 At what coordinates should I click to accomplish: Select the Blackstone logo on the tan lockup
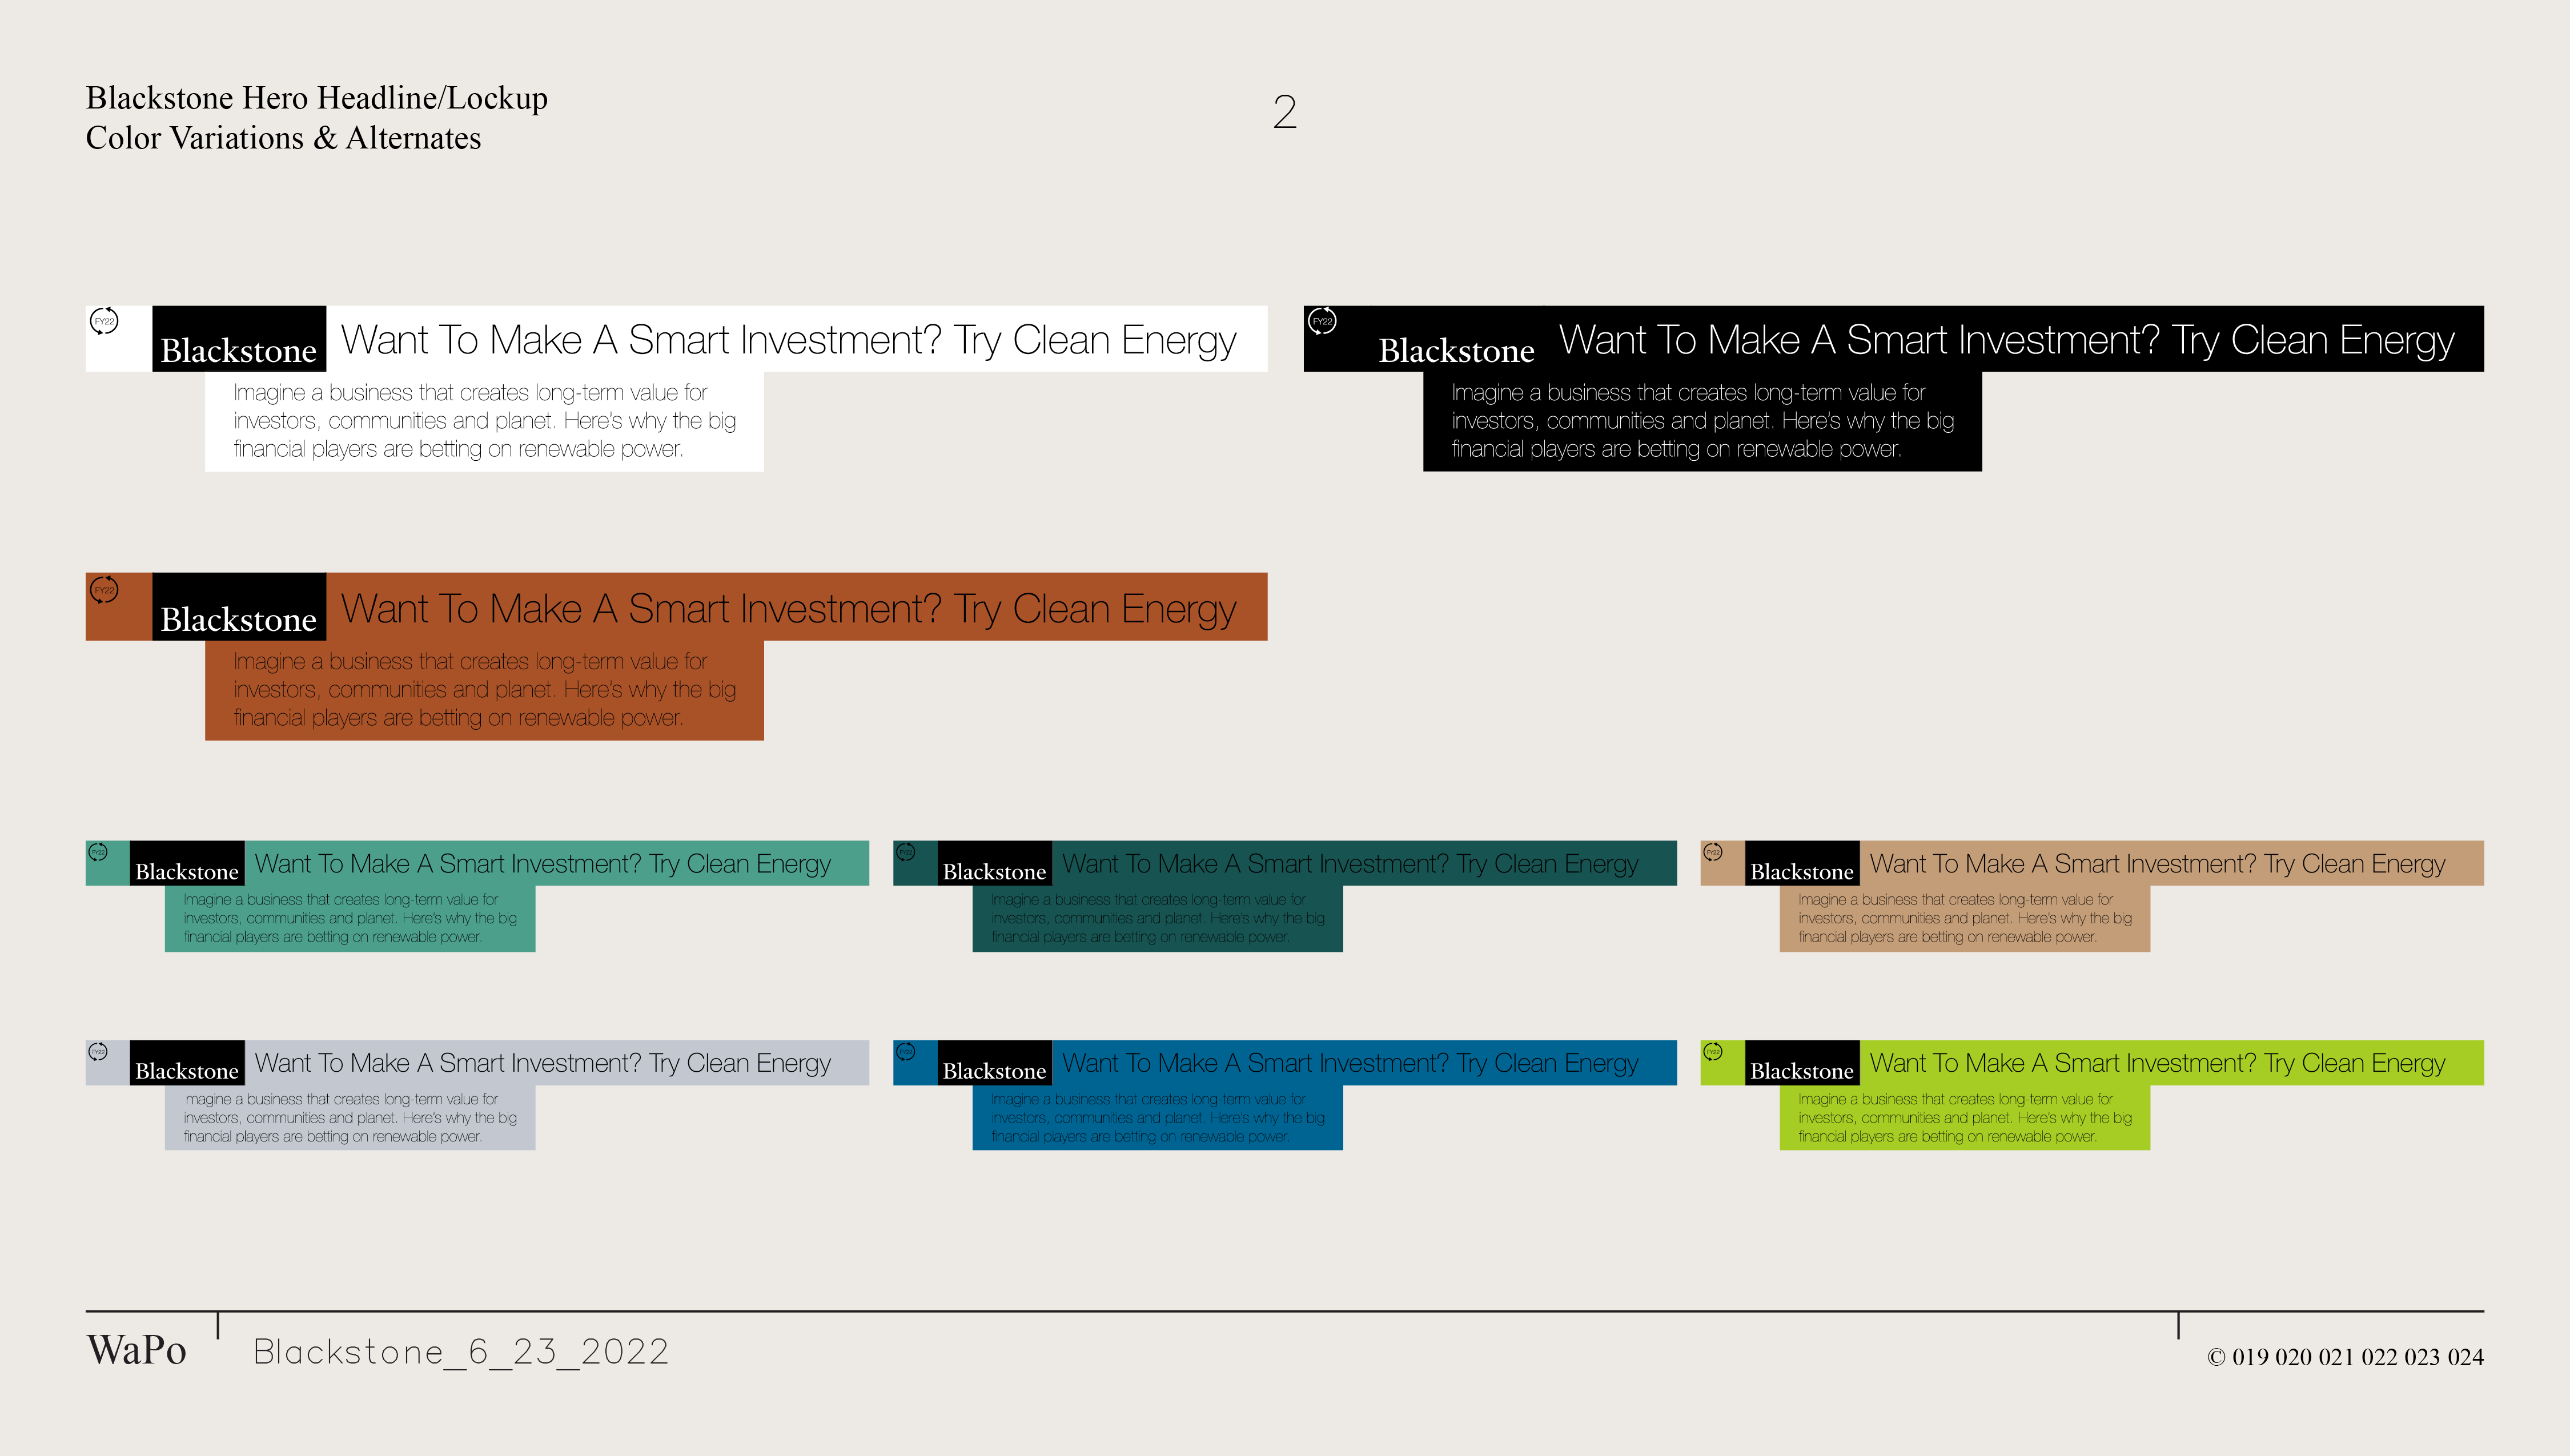[1802, 863]
